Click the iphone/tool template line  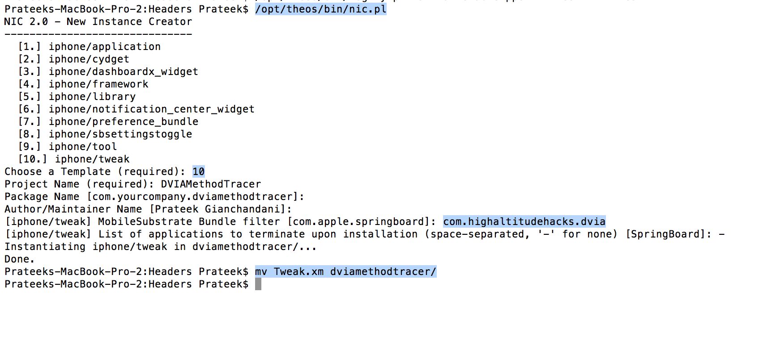[68, 147]
